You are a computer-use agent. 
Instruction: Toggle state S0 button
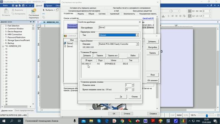pyautogui.click(x=189, y=11)
